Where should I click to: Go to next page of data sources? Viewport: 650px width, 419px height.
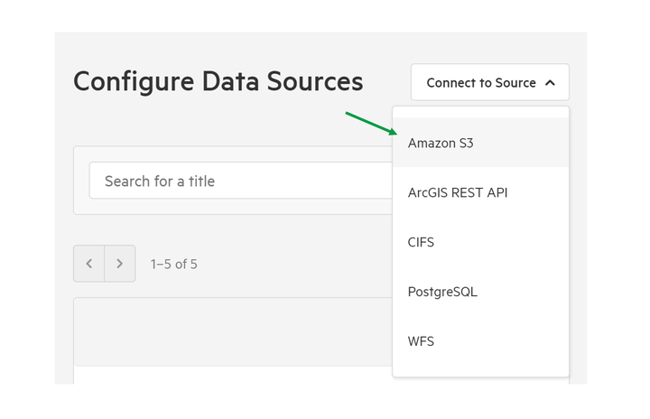pos(120,264)
